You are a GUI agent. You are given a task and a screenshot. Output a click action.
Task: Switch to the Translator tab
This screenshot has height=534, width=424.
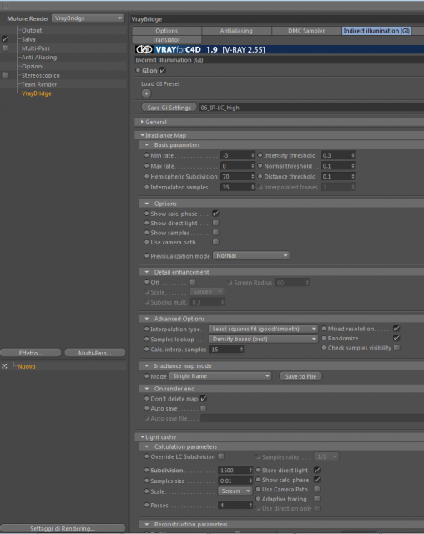point(167,40)
